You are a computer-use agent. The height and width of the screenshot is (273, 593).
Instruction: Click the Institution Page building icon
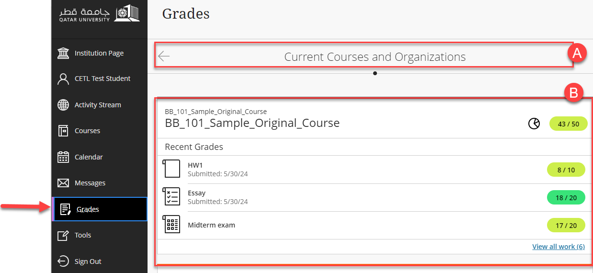[63, 53]
